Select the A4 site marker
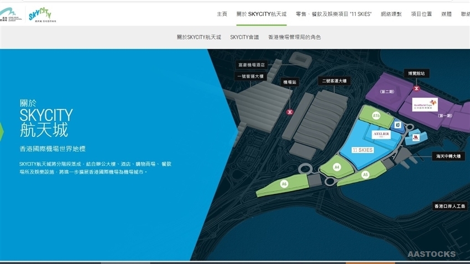The height and width of the screenshot is (264, 470). (337, 167)
